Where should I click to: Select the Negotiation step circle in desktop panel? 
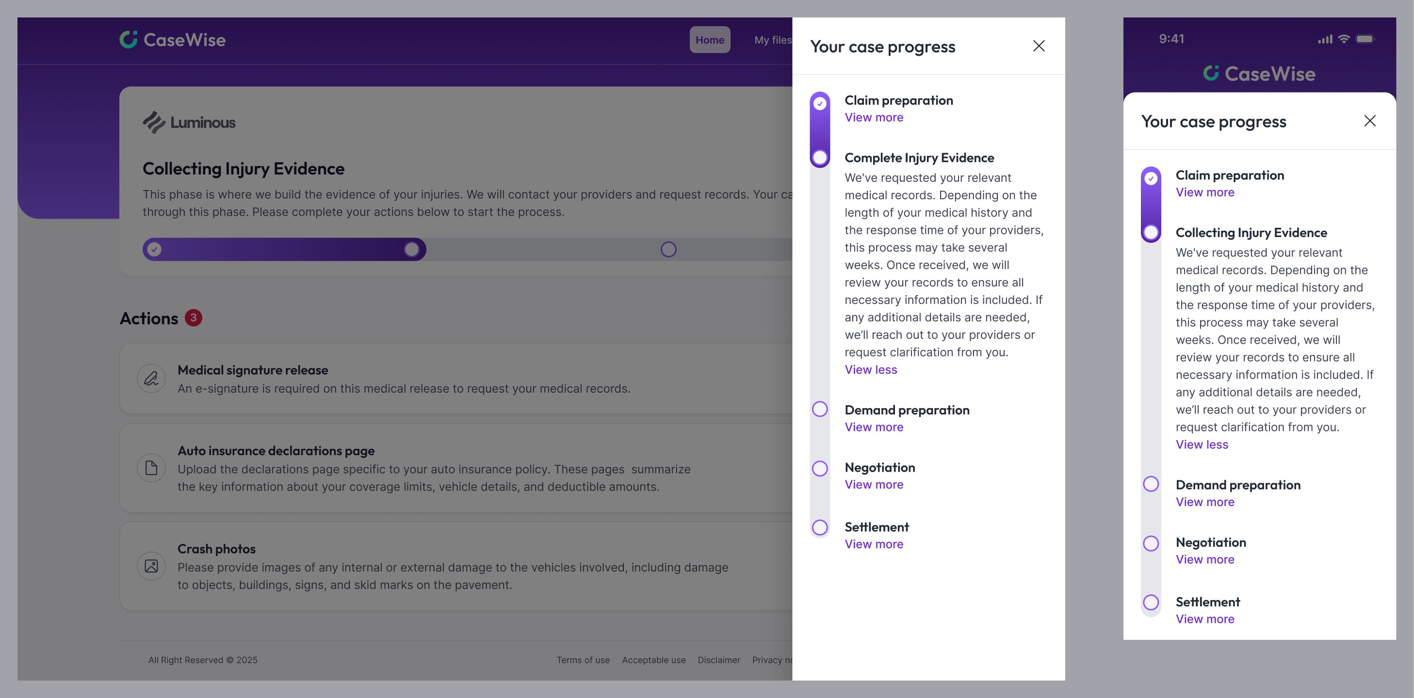[819, 468]
